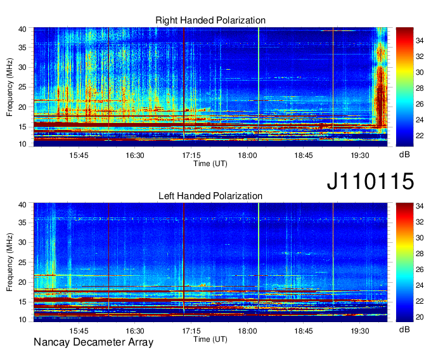Image resolution: width=431 pixels, height=350 pixels.
Task: Click the 18:45 time tick under the Right Handed plot
Action: [304, 155]
